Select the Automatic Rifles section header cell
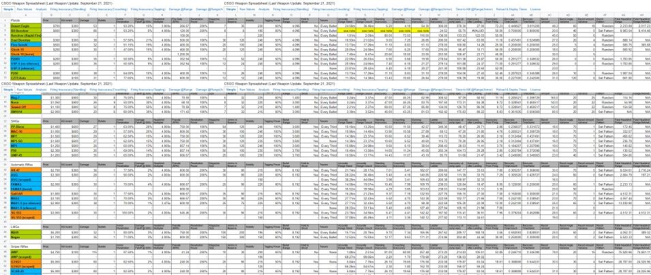 point(25,165)
